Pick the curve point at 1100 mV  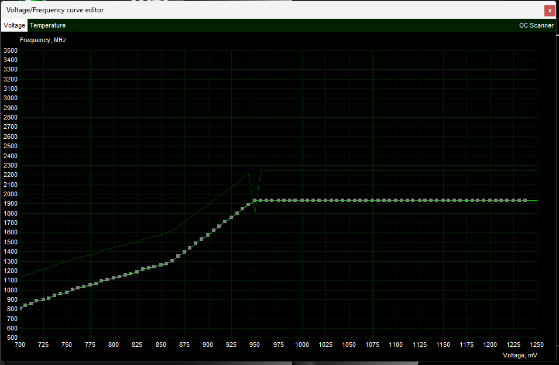tap(396, 200)
